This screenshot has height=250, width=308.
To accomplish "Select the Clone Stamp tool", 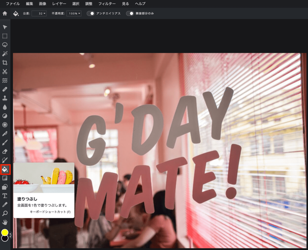I will [x=5, y=98].
